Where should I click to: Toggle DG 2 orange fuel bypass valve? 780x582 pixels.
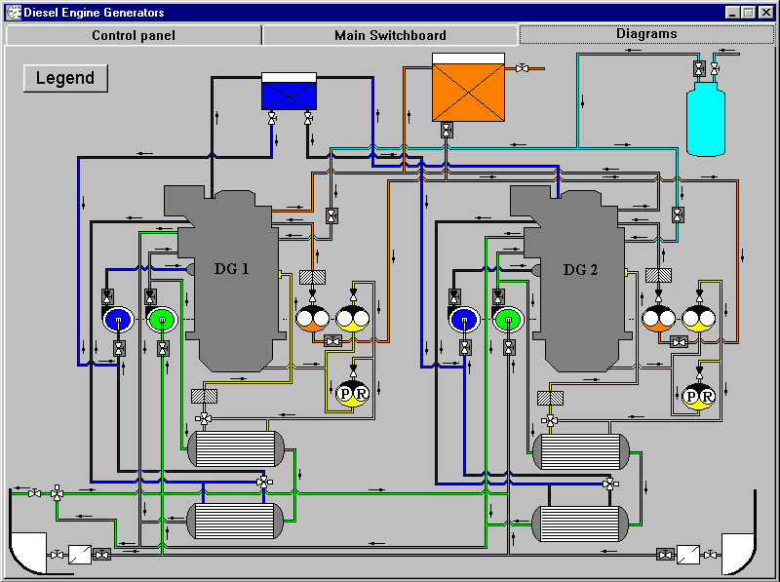click(679, 342)
